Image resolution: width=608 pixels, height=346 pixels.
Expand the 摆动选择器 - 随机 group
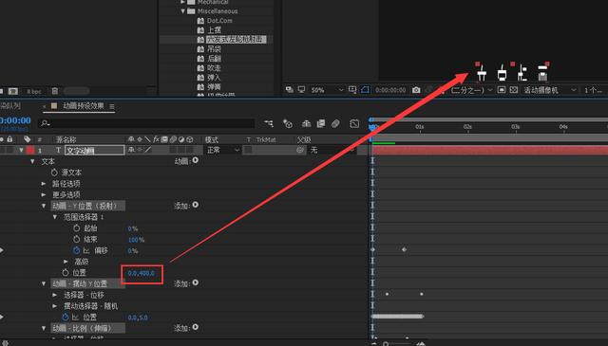(55, 306)
